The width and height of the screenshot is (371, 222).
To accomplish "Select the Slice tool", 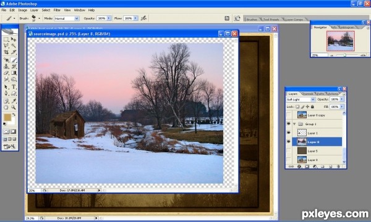I will tap(14, 52).
